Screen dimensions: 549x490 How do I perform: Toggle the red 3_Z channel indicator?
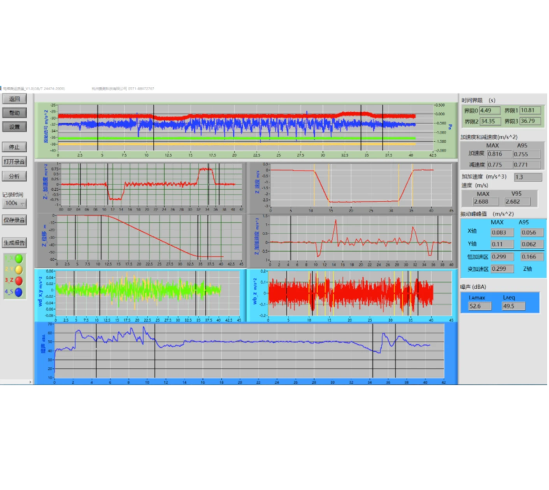pyautogui.click(x=18, y=281)
